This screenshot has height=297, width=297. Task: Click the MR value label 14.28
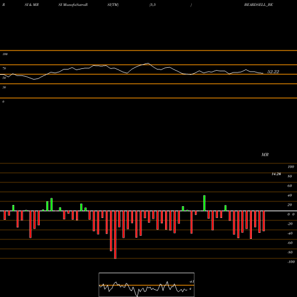point(276,174)
